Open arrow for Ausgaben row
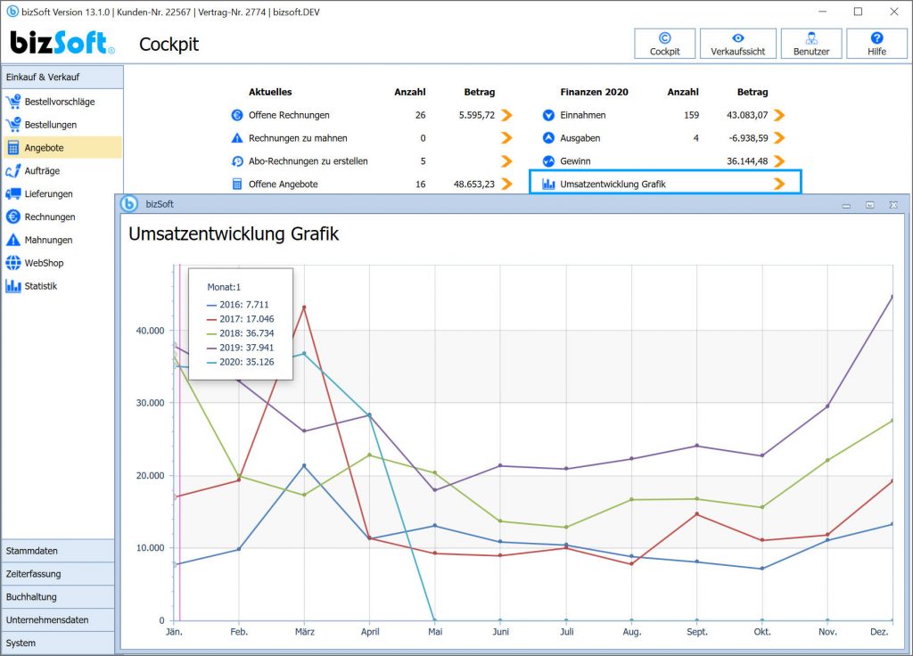The width and height of the screenshot is (913, 656). 779,138
